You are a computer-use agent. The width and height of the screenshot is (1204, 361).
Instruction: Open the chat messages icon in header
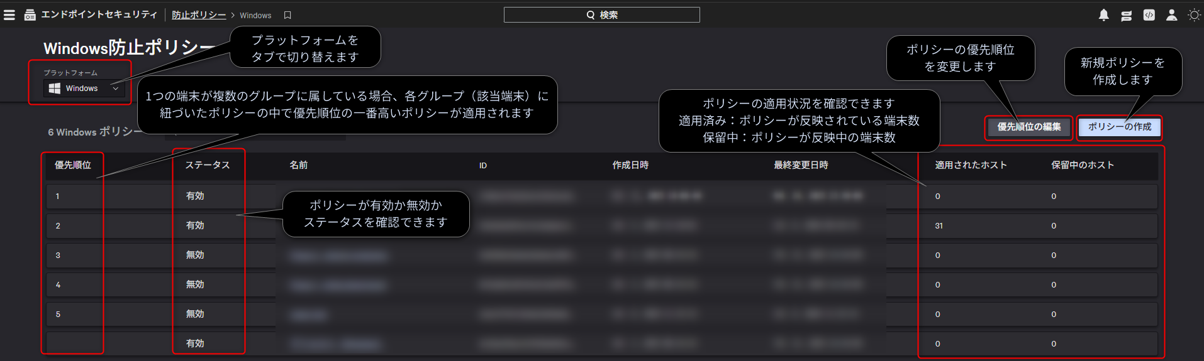pyautogui.click(x=1126, y=15)
